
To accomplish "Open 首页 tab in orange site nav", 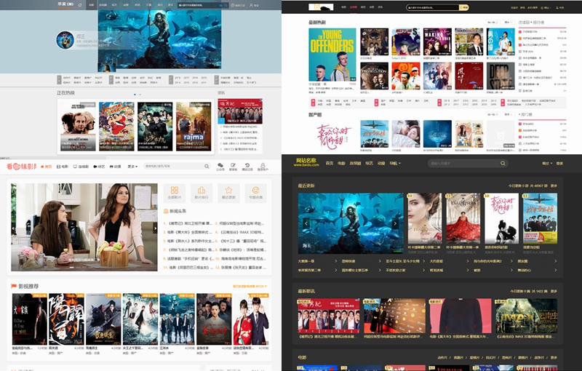I will click(46, 167).
